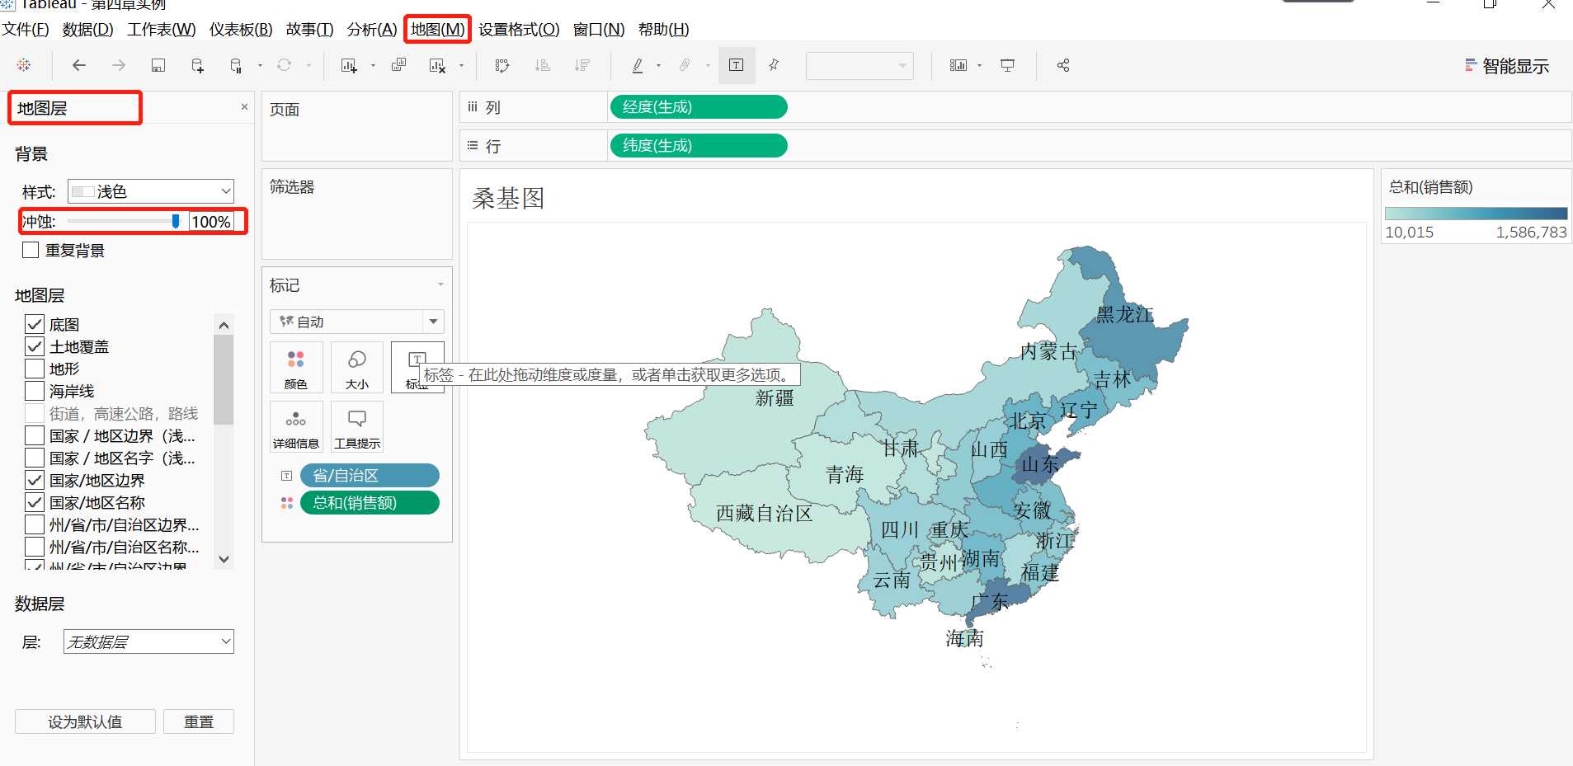
Task: Duplicate the worksheet icon
Action: click(398, 65)
